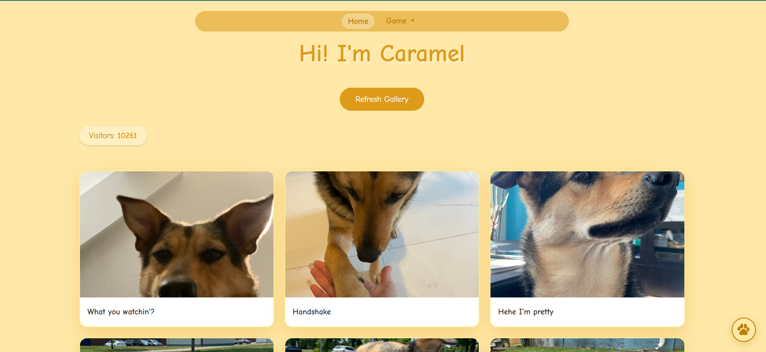Click the Handshake caption text
Viewport: 766px width, 352px height.
311,312
